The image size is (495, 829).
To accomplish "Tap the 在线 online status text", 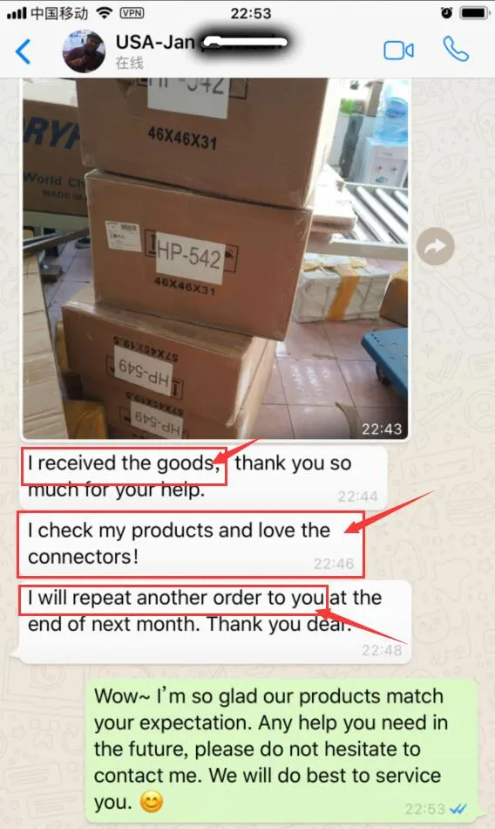I will pos(130,63).
